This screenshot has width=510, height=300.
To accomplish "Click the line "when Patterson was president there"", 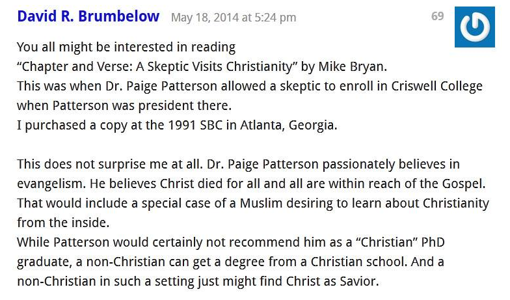I will point(124,105).
